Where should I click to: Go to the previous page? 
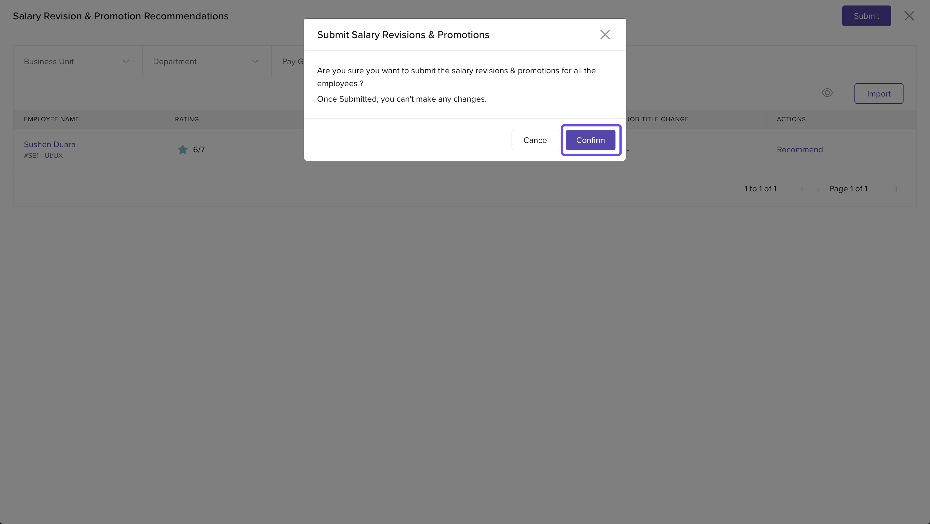click(x=818, y=189)
